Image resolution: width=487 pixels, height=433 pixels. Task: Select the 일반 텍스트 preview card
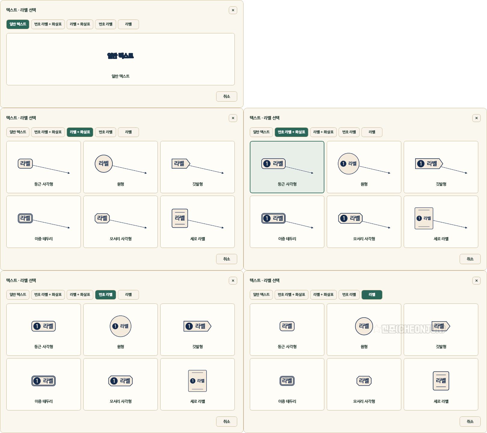click(121, 59)
